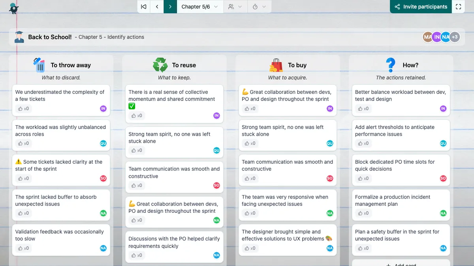Jump to first chapter with skip-back icon

click(x=144, y=7)
